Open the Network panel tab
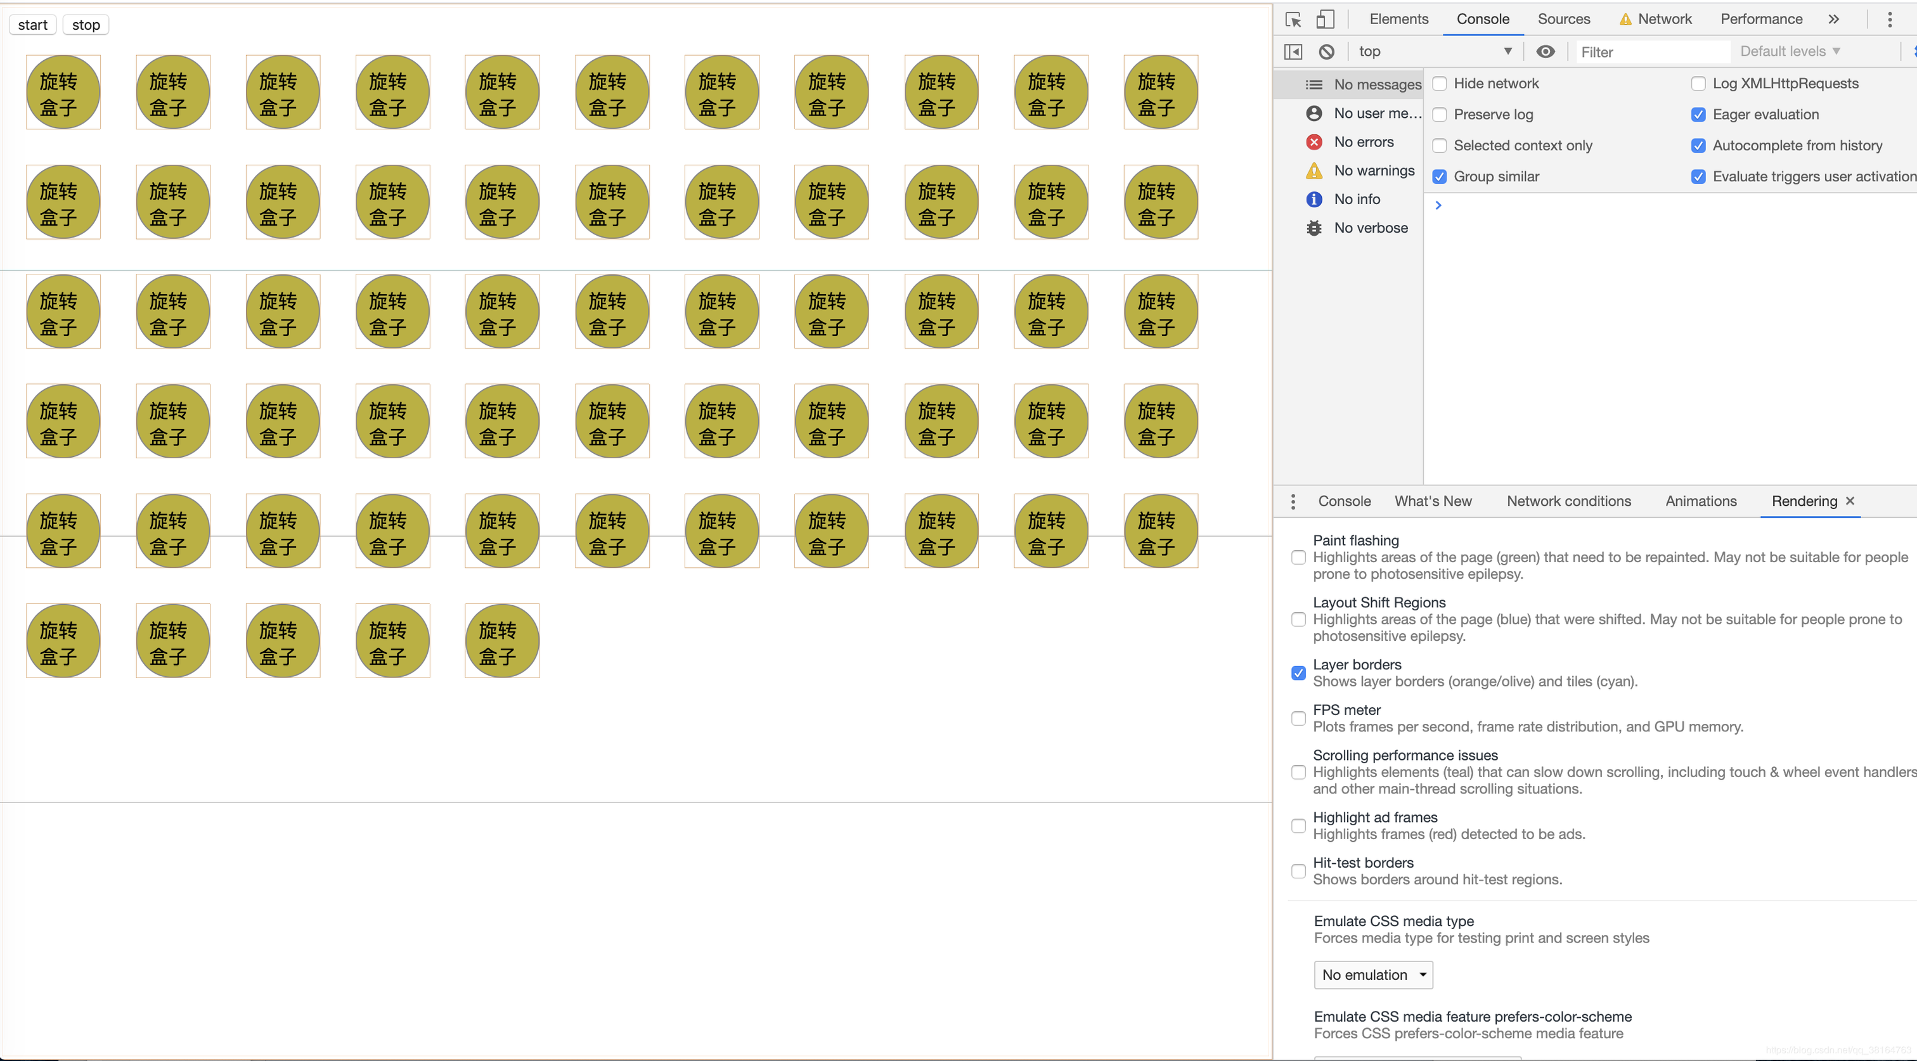 1665,20
